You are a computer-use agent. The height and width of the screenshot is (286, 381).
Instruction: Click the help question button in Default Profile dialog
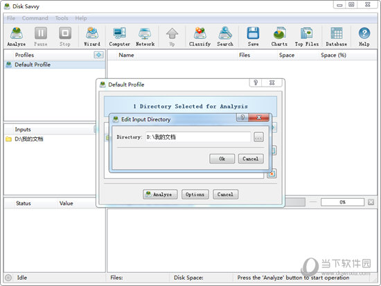256,82
